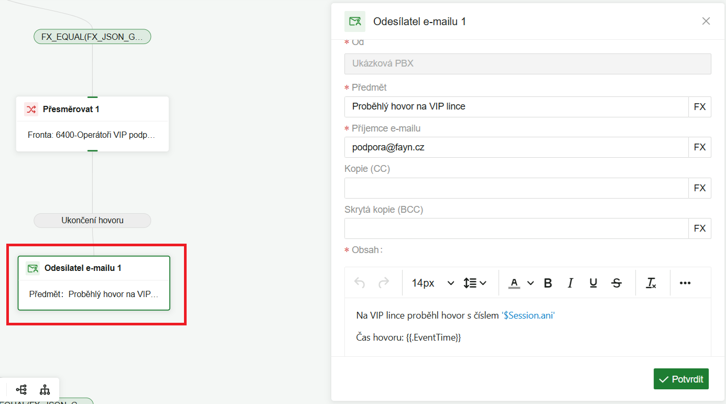
Task: Click the undo arrow in editor
Action: coord(360,283)
